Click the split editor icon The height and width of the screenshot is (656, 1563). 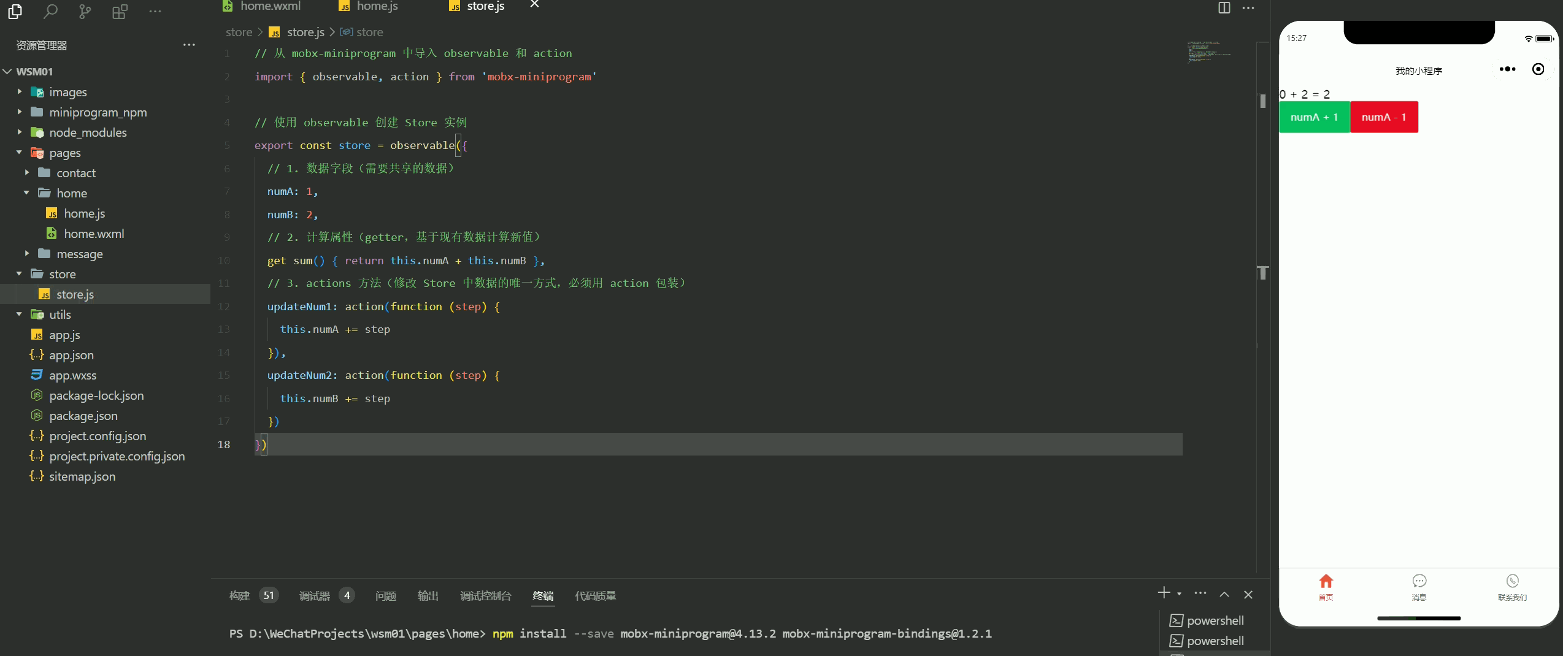point(1224,7)
